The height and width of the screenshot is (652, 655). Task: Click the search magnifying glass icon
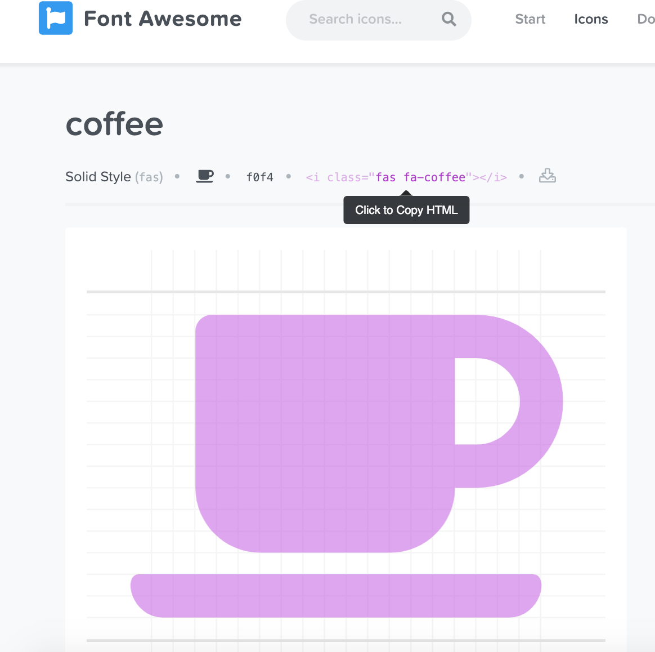click(x=448, y=19)
